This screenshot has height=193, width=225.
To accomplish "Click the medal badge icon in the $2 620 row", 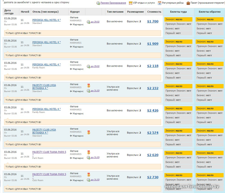I will [89, 152].
